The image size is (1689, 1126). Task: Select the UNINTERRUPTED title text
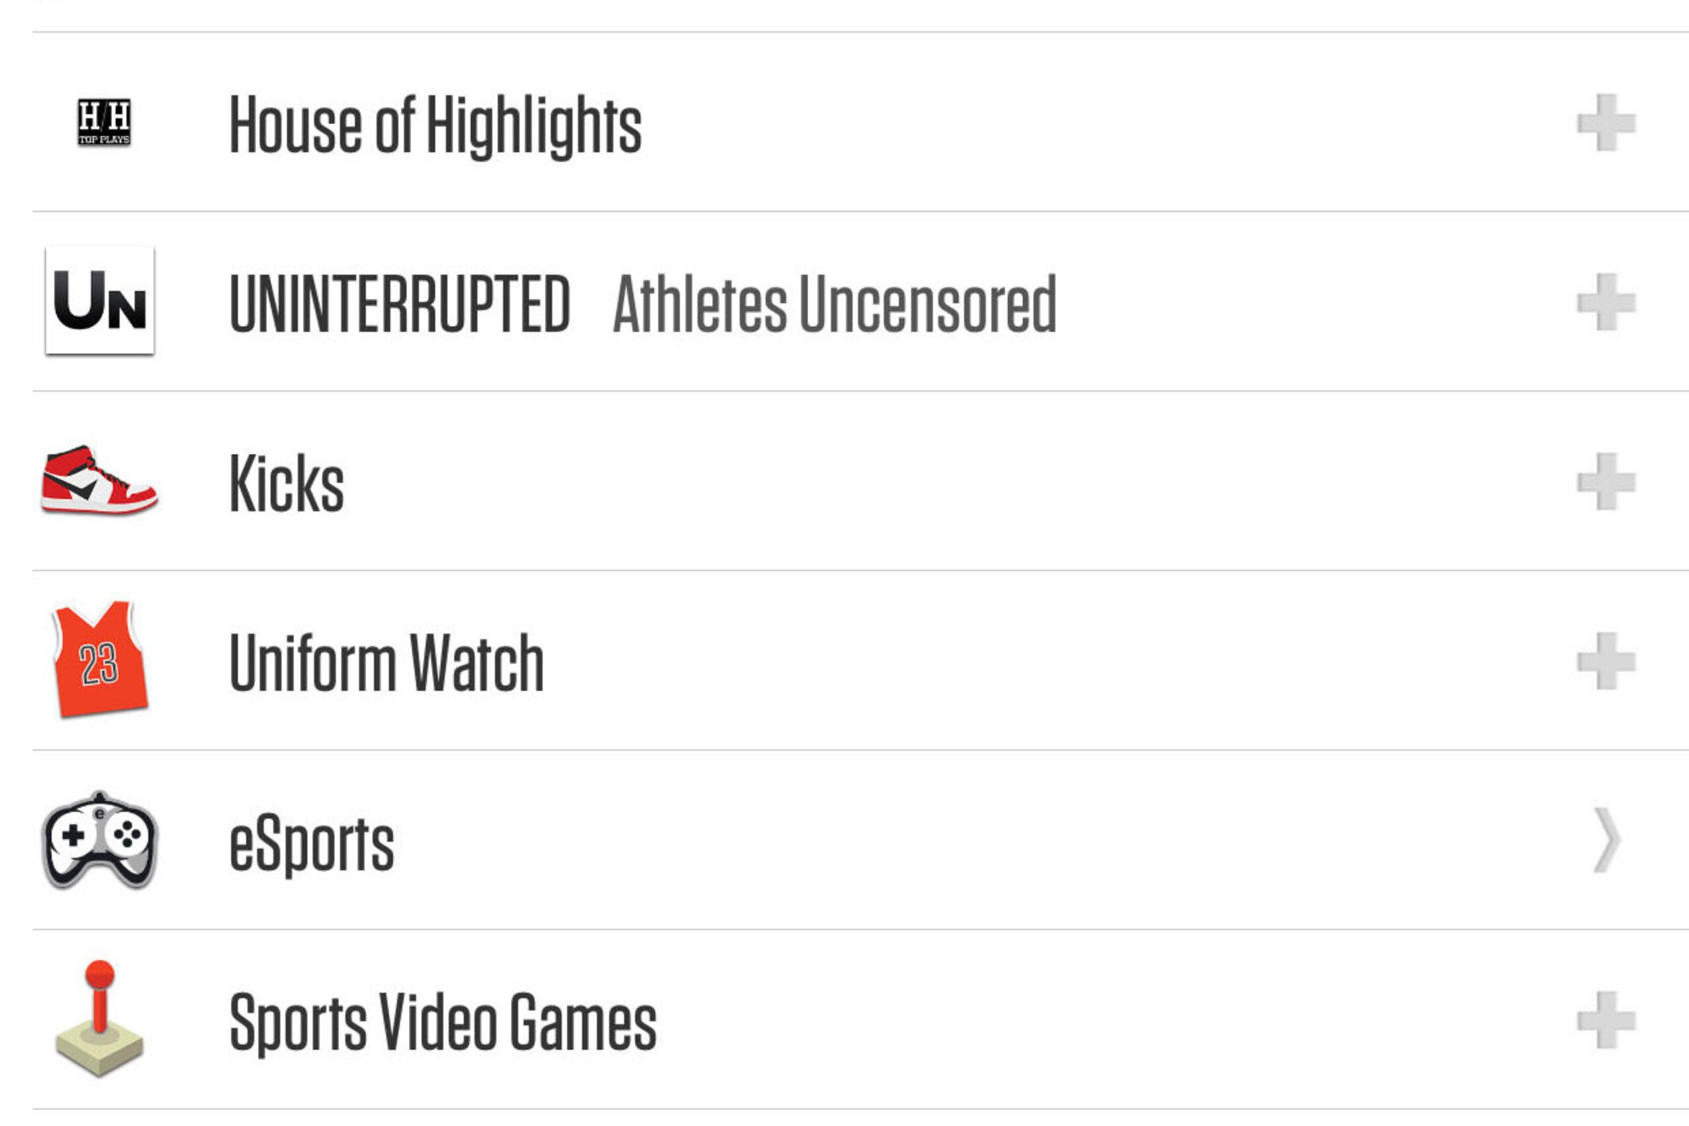pos(399,303)
